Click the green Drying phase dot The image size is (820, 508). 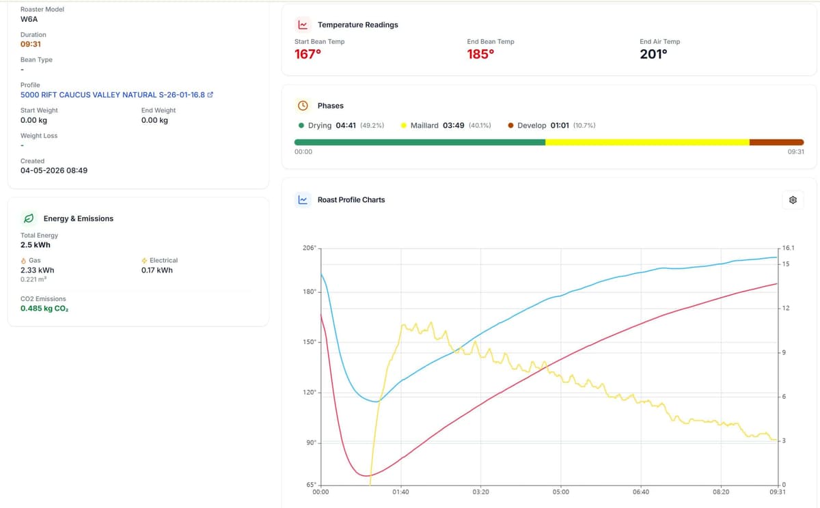tap(301, 126)
